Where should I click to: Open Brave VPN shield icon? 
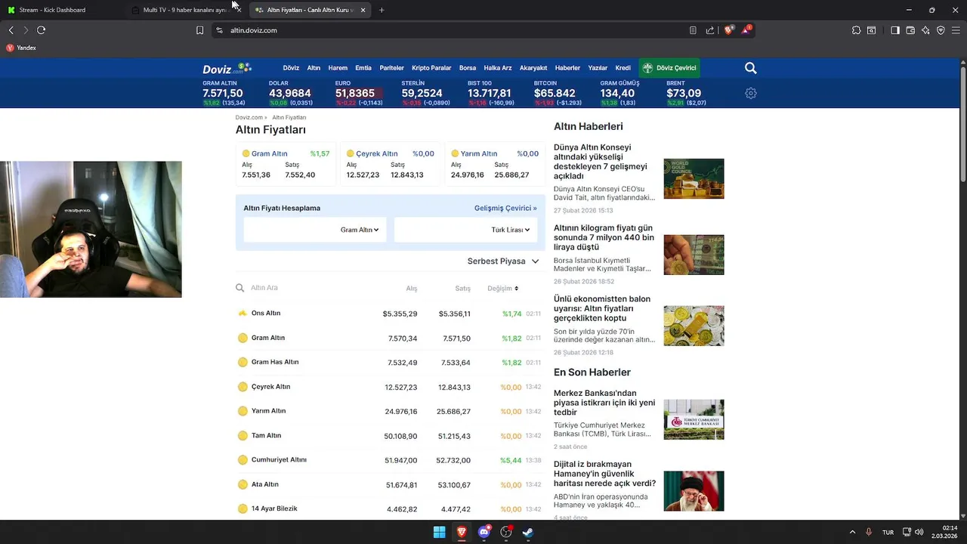(941, 30)
